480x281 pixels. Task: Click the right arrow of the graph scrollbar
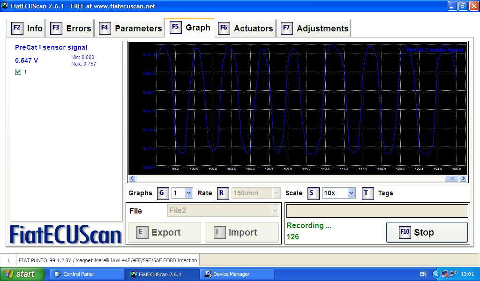[x=464, y=178]
